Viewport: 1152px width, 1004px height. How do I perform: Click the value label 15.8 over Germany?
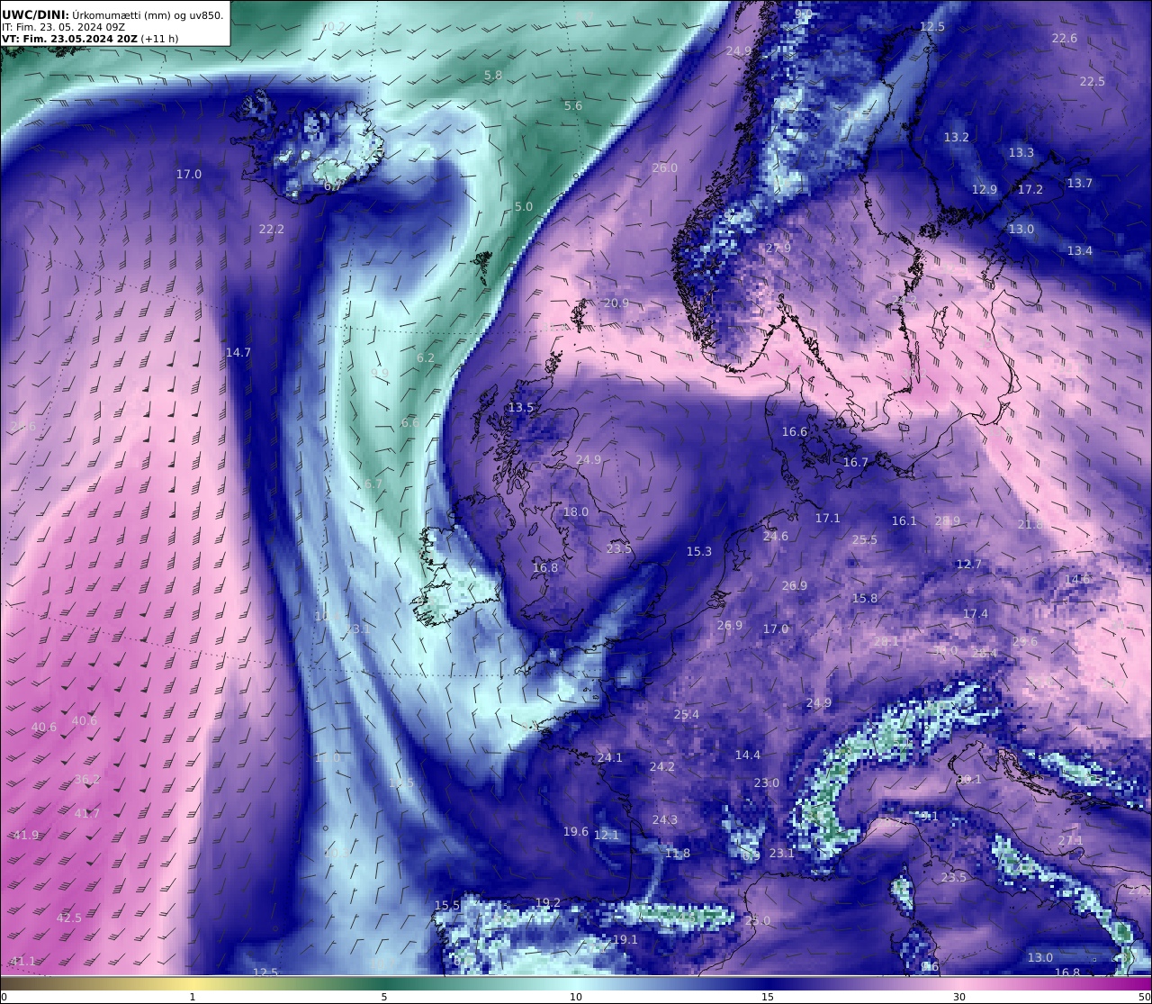pos(864,599)
